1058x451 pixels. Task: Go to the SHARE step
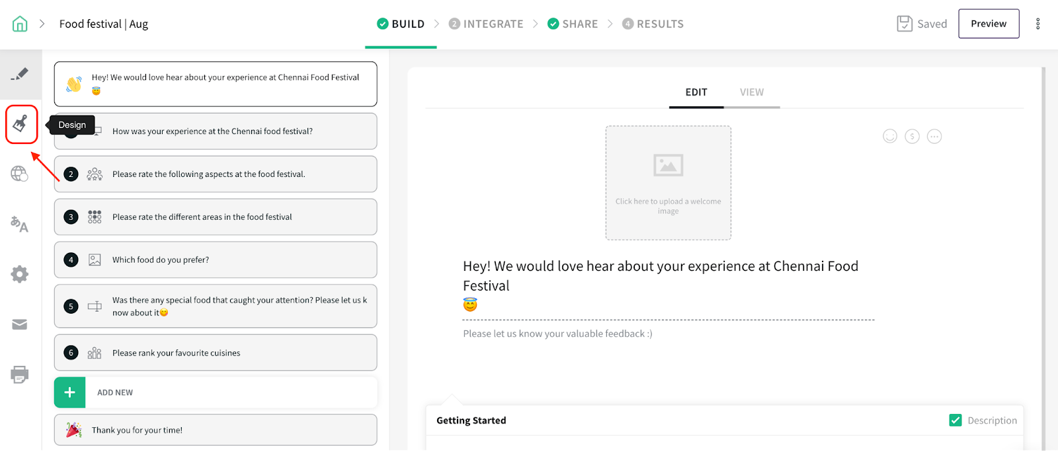point(573,24)
